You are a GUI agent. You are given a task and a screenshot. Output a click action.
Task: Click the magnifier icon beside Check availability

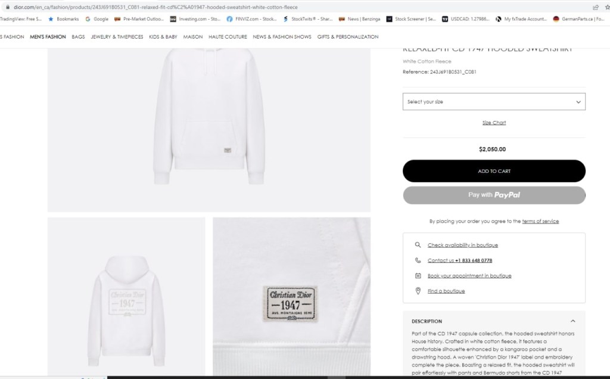click(x=418, y=245)
